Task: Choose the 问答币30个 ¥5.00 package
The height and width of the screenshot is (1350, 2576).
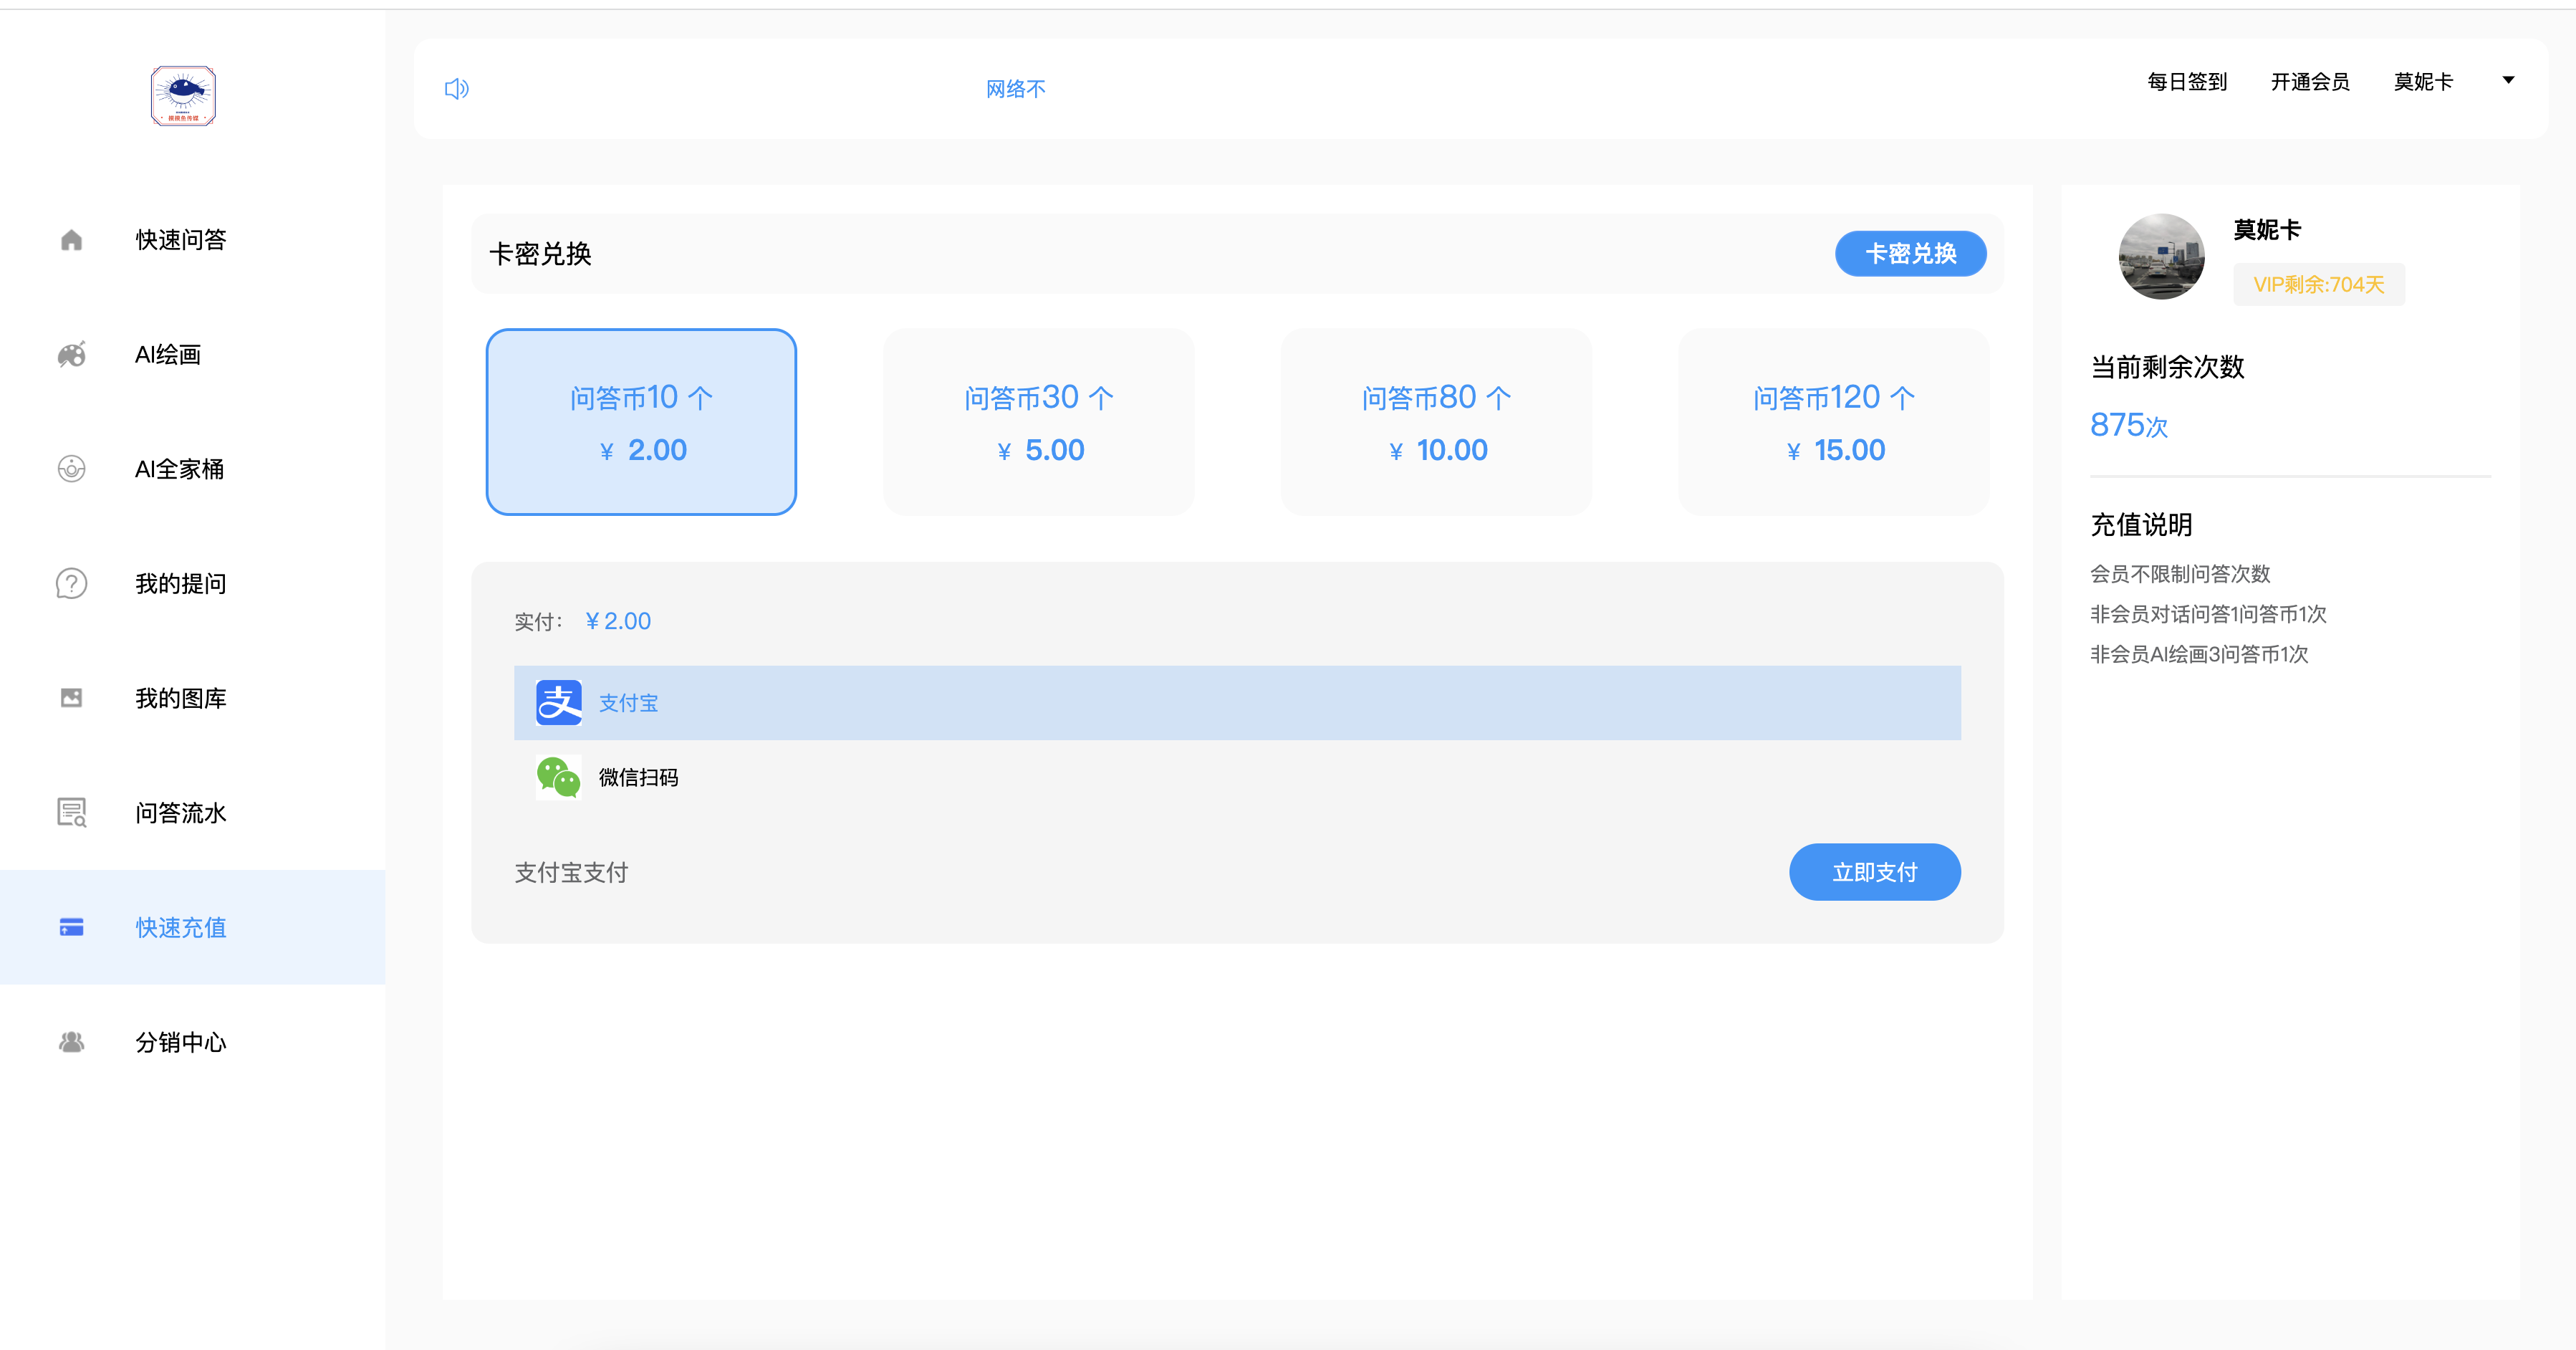Action: click(1038, 422)
